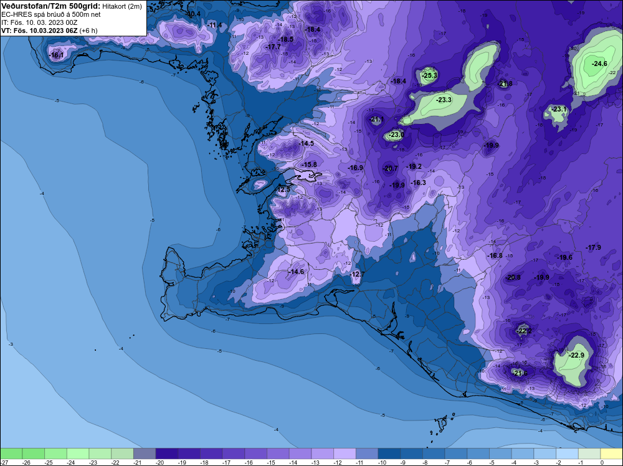Click the -12.7 temperature label

tap(356, 275)
